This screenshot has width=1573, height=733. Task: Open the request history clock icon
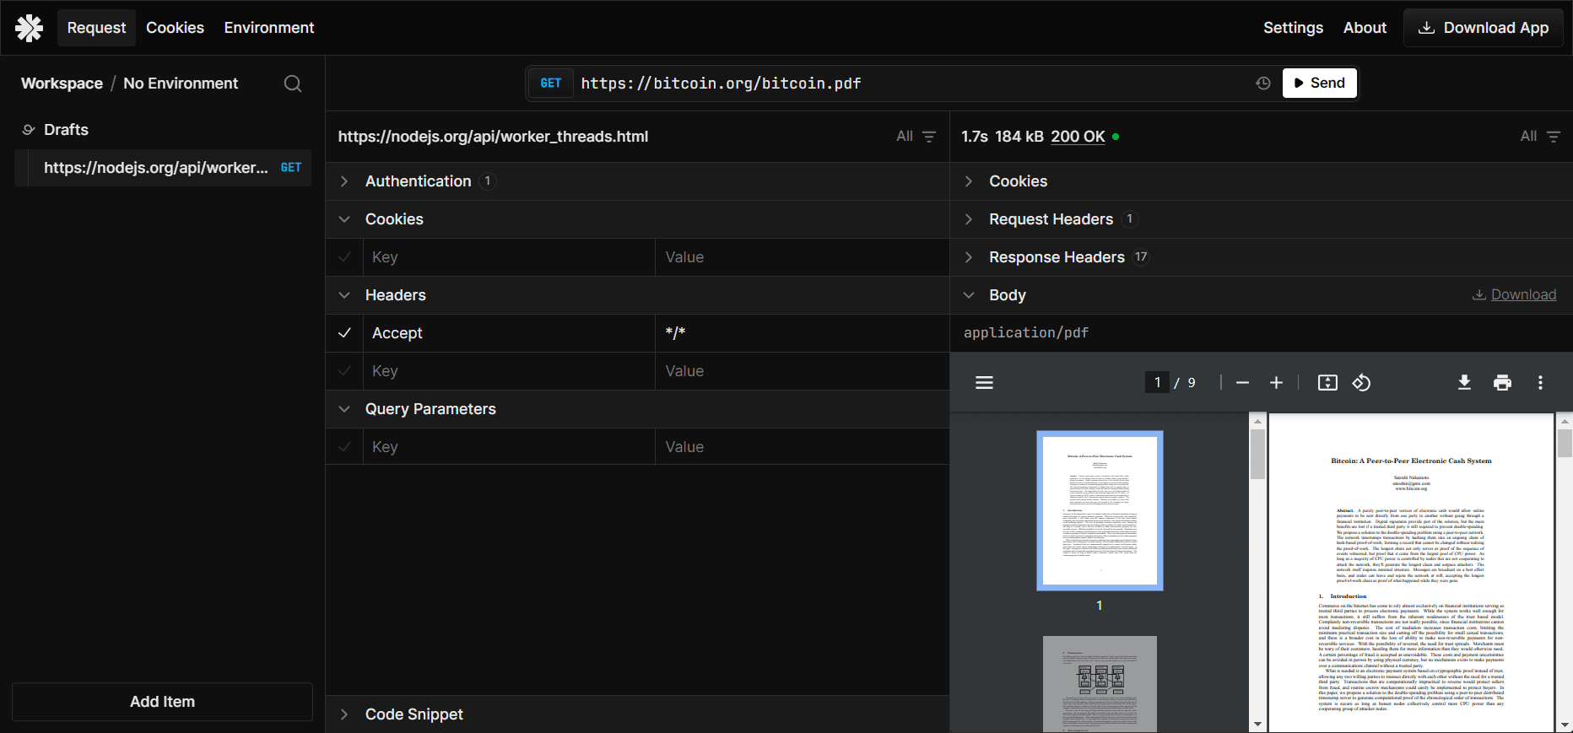[x=1263, y=83]
